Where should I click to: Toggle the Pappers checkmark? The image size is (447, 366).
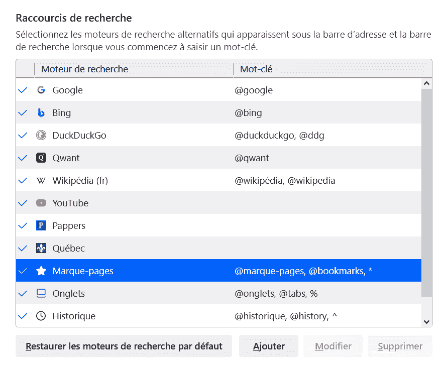23,225
